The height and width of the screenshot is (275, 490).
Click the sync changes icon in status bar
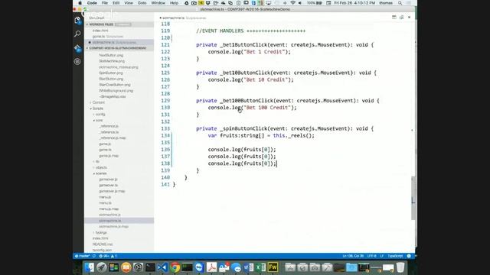(x=93, y=256)
